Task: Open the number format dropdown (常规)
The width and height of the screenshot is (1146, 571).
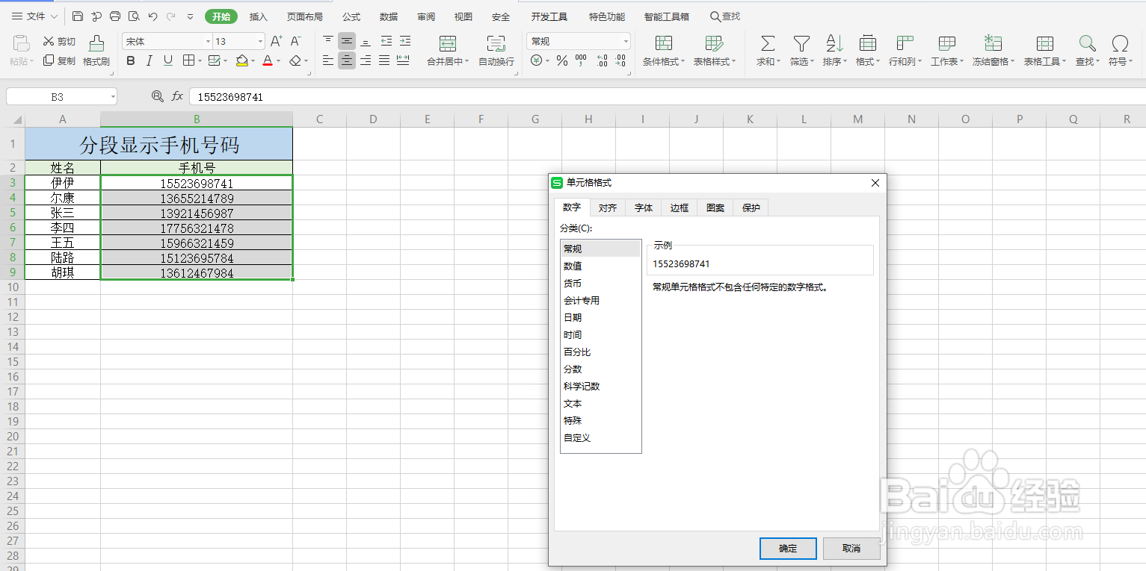Action: point(626,42)
